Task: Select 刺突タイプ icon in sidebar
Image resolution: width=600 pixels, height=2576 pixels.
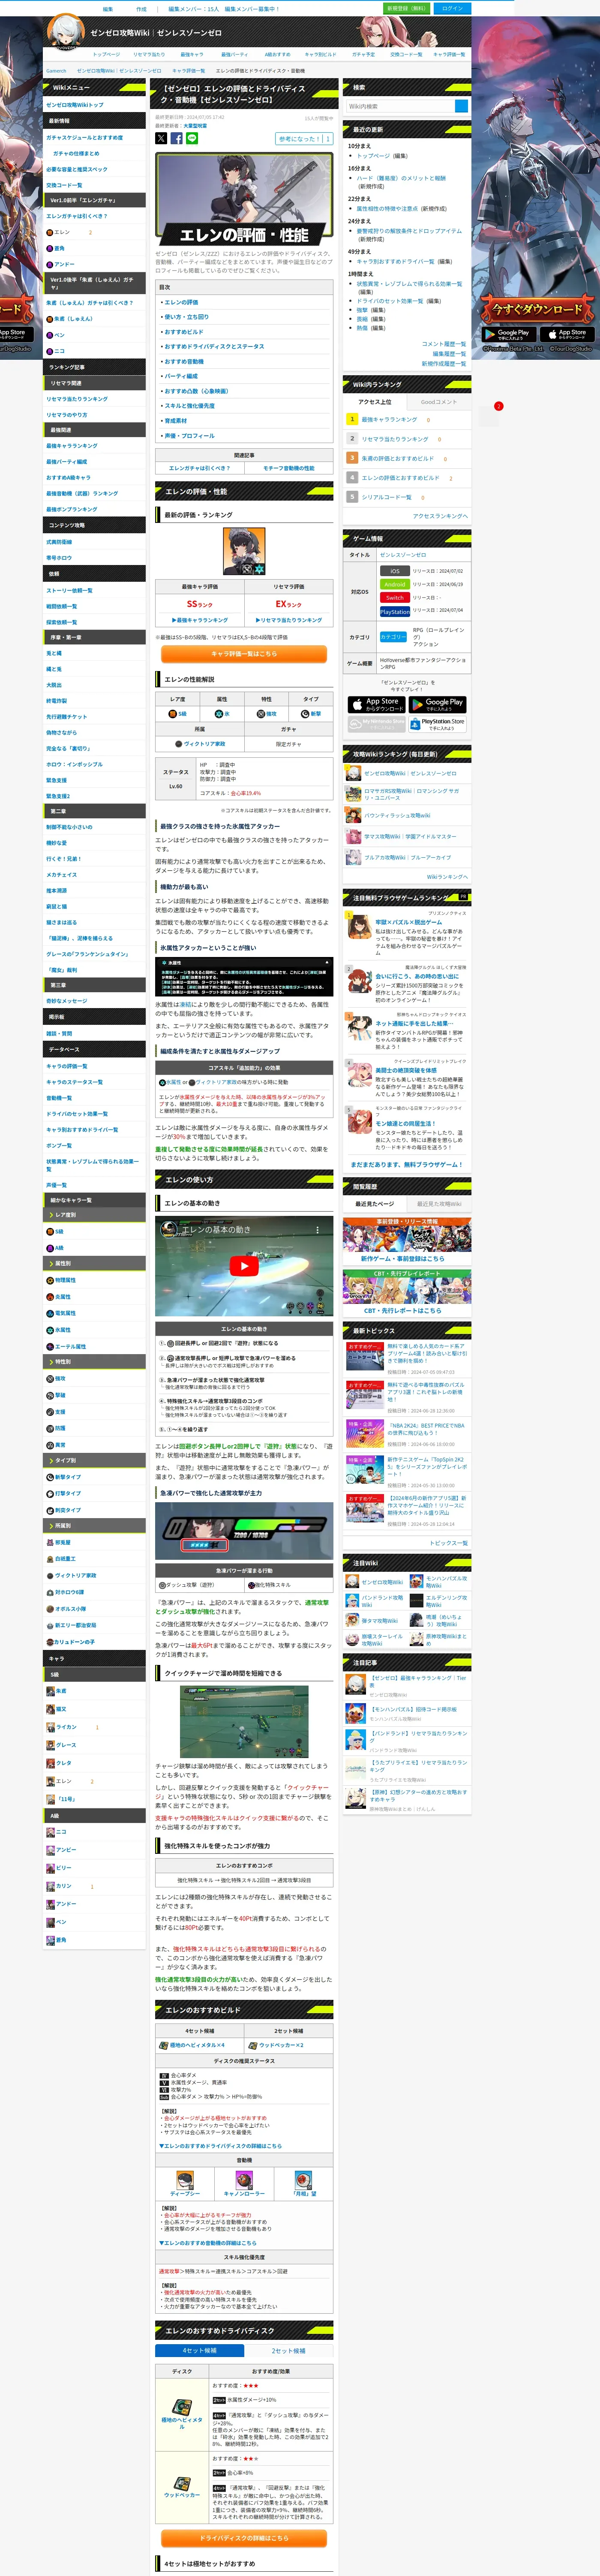Action: (x=50, y=1510)
